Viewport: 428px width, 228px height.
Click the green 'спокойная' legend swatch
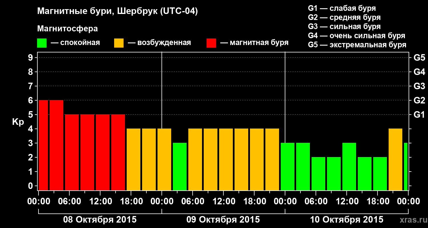pyautogui.click(x=42, y=43)
